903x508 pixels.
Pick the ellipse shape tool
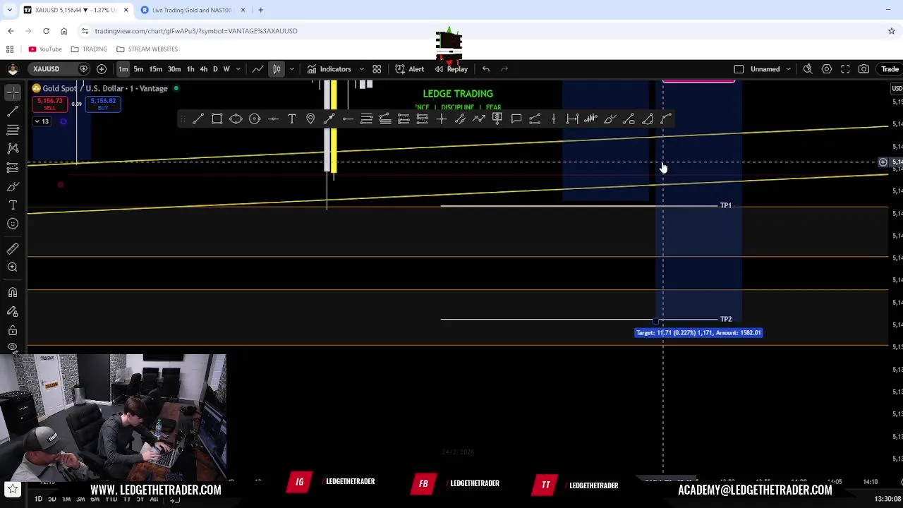tap(236, 119)
